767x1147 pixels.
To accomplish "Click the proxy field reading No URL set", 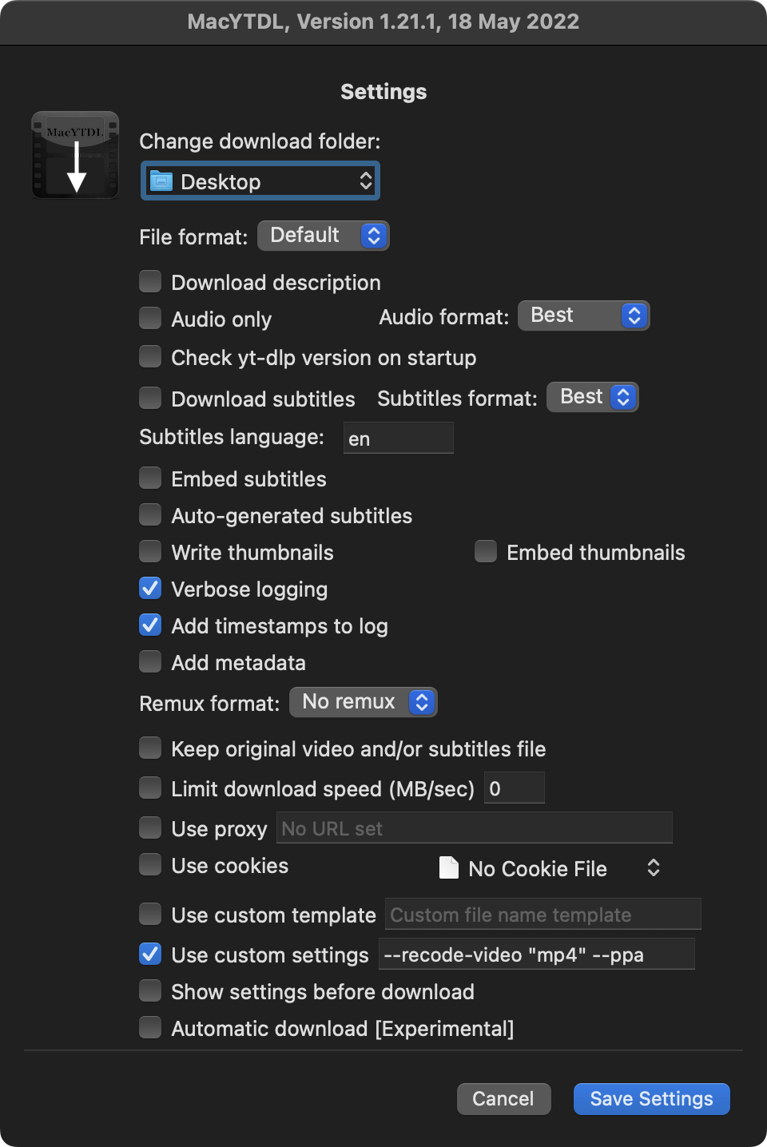I will tap(475, 828).
